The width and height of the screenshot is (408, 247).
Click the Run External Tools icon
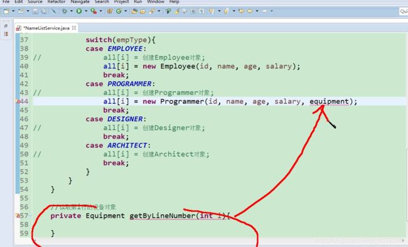[x=94, y=11]
